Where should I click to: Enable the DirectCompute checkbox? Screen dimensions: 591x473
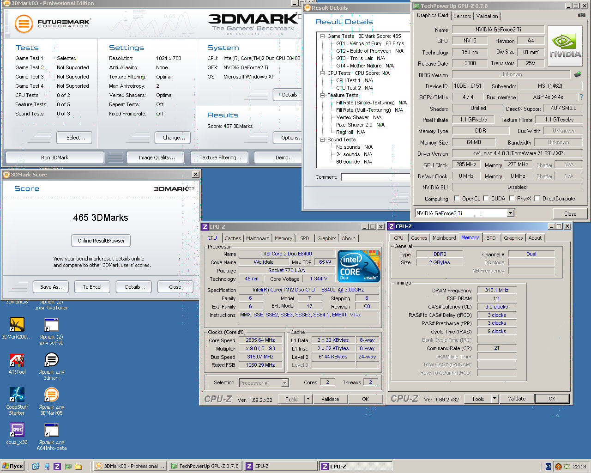coord(537,199)
